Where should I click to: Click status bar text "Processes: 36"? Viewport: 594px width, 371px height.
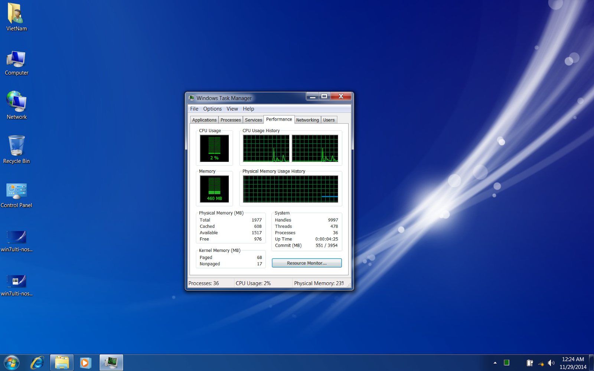point(204,283)
